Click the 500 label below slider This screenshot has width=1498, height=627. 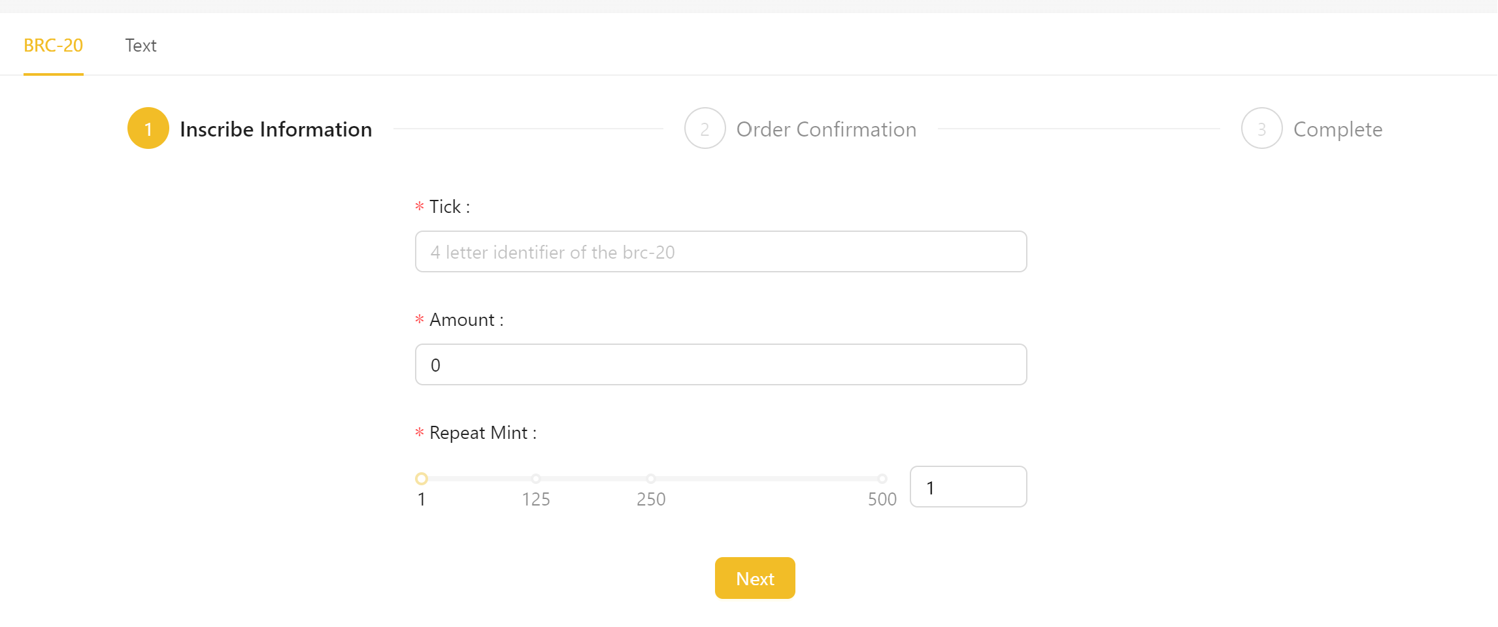pos(882,500)
